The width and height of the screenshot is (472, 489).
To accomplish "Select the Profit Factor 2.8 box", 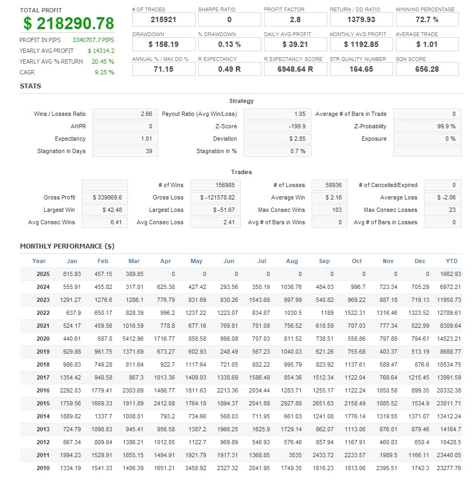I will (295, 19).
